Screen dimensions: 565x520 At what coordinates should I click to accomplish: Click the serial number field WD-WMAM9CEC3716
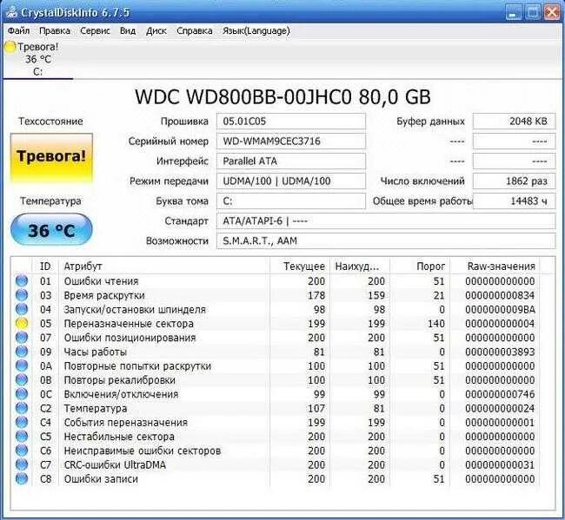[291, 141]
